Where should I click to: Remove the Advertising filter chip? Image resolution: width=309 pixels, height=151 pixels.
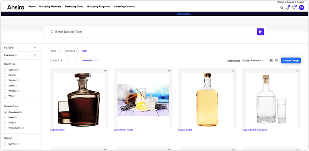76,51
